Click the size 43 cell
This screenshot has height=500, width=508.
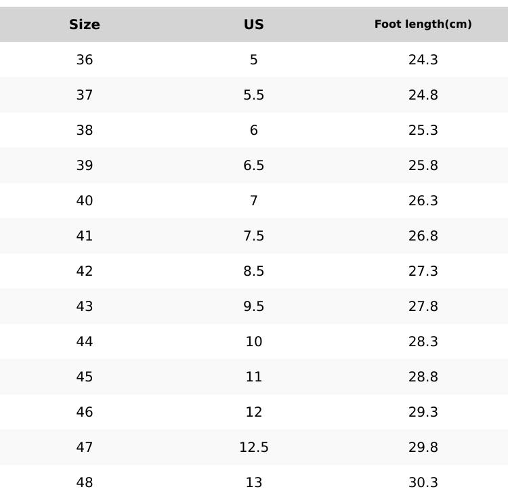(85, 306)
